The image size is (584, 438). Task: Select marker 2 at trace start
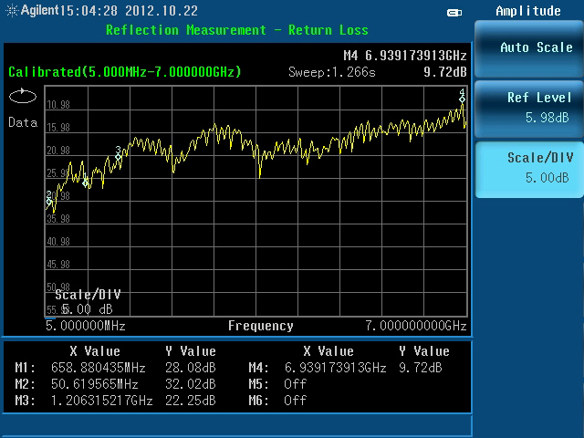click(49, 201)
